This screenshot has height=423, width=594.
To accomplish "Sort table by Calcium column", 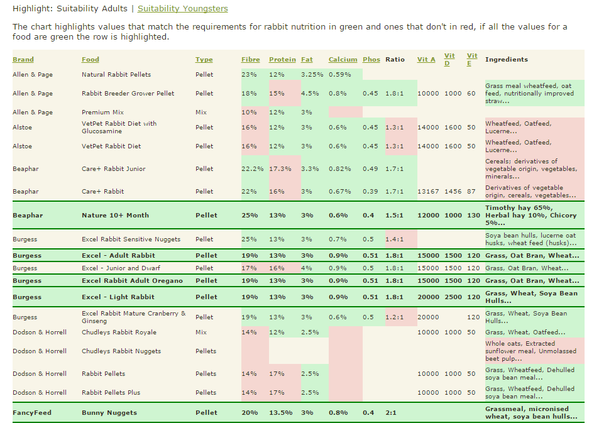I will (x=343, y=60).
